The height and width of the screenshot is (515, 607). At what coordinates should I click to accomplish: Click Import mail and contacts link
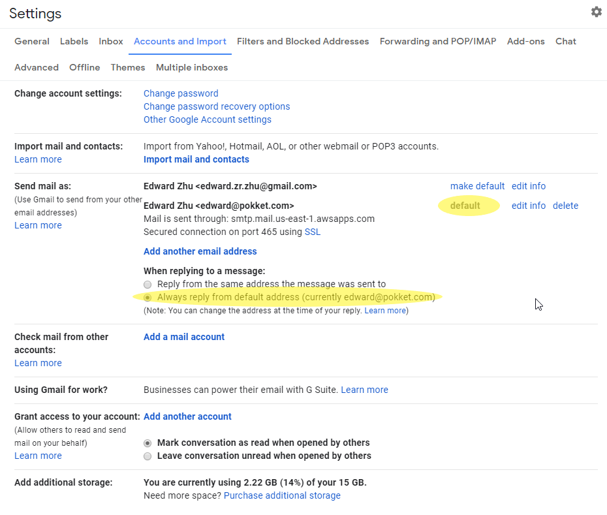196,159
